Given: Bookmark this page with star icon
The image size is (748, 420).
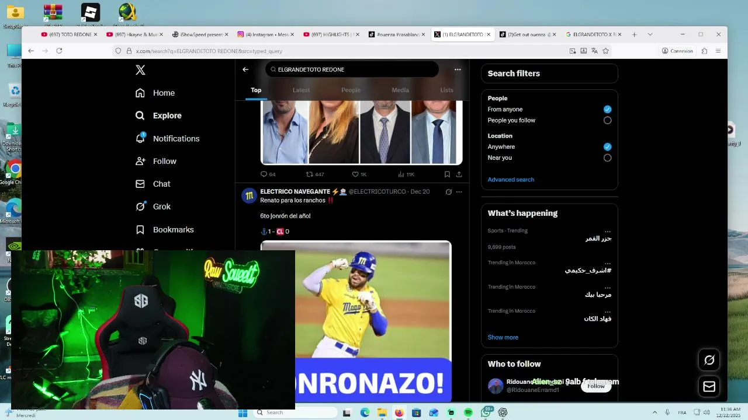Looking at the screenshot, I should pyautogui.click(x=605, y=51).
